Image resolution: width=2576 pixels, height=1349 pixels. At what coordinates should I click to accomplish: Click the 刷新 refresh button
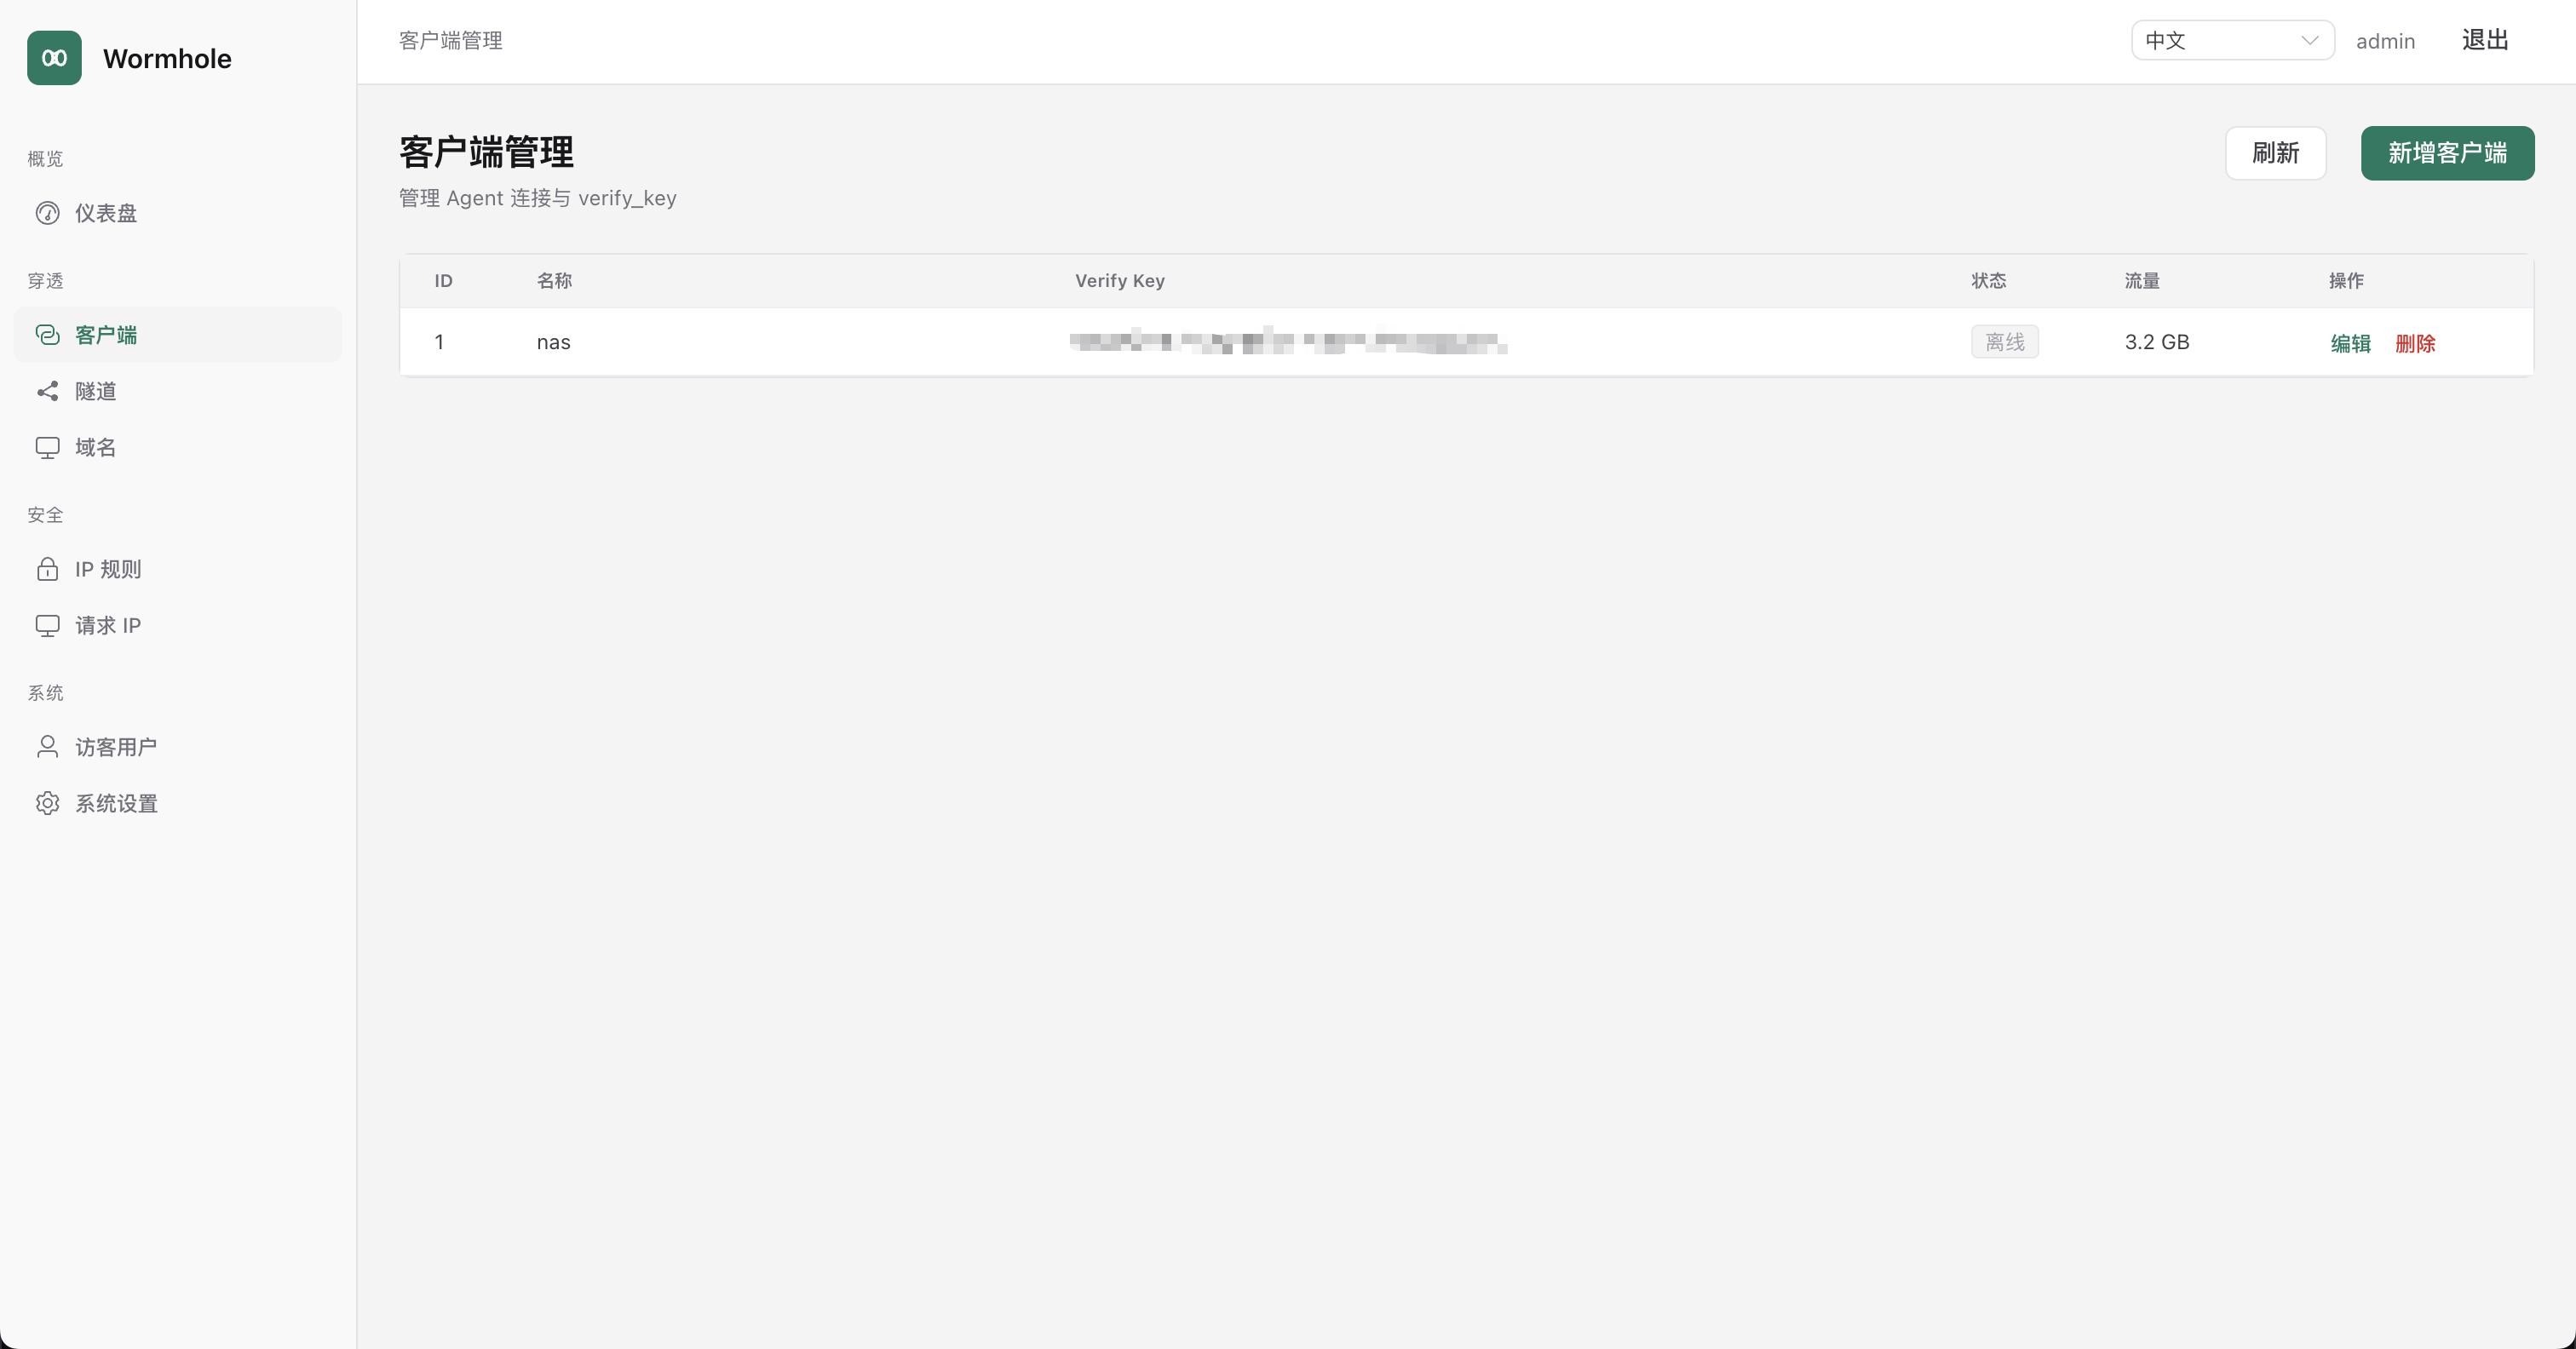pyautogui.click(x=2275, y=153)
